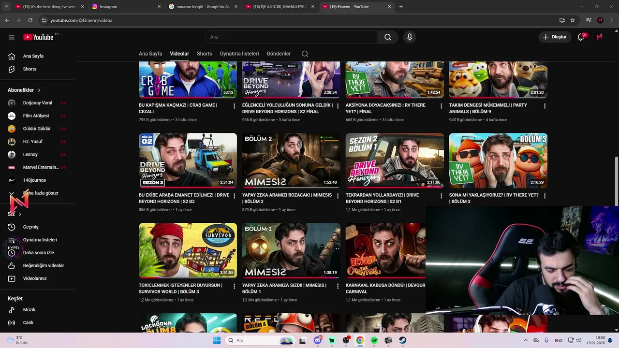Viewport: 619px width, 348px height.
Task: Open options for MIMESIS BÖLÜM 2 video
Action: coord(338,196)
